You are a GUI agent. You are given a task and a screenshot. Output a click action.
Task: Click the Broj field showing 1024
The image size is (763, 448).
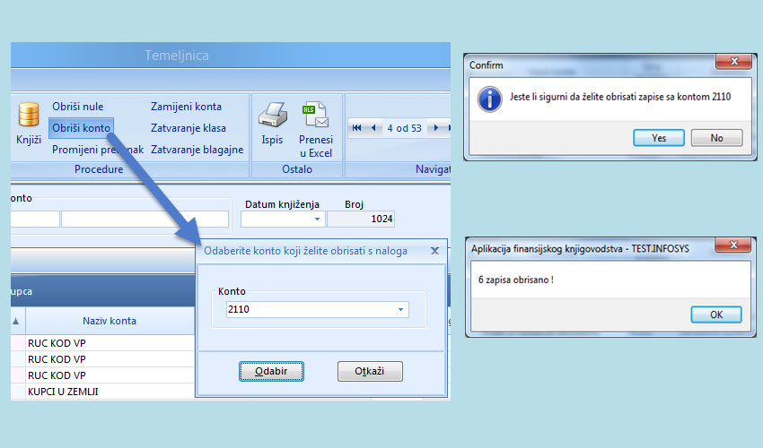point(361,220)
